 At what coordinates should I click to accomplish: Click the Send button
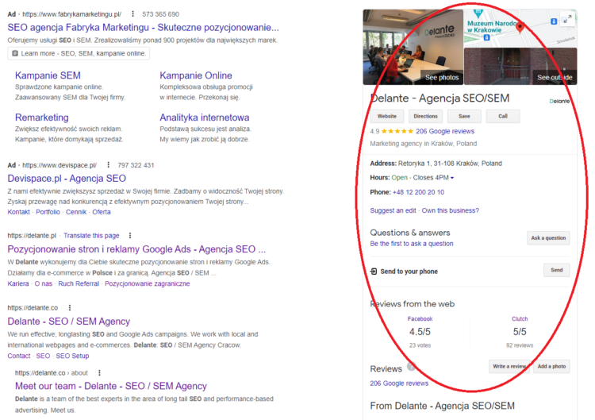coord(557,271)
